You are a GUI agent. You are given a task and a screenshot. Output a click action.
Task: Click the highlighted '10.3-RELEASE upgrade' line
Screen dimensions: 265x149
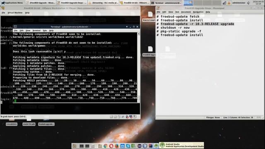pyautogui.click(x=195, y=24)
